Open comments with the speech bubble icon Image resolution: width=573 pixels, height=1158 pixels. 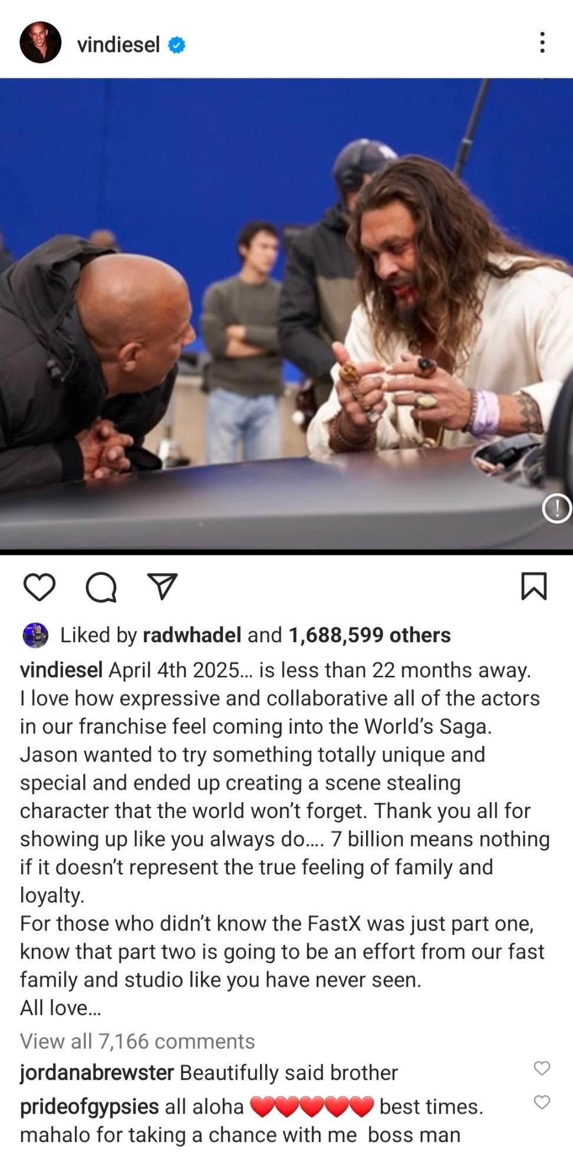(x=101, y=587)
